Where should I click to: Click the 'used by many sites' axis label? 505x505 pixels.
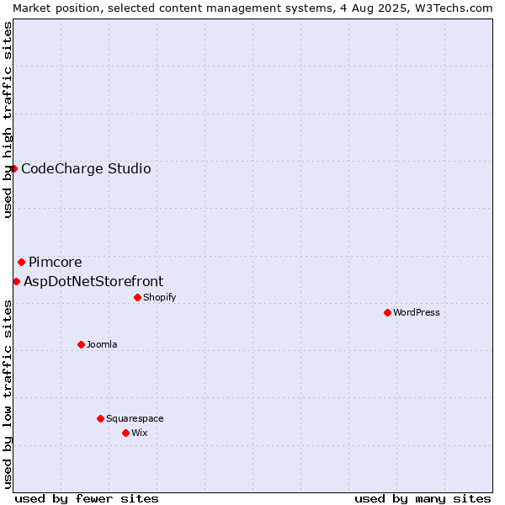click(423, 499)
